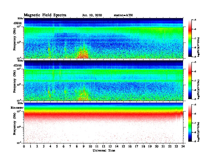
Task: Click the color scale bar beside dD/dt panel
Action: pos(190,80)
